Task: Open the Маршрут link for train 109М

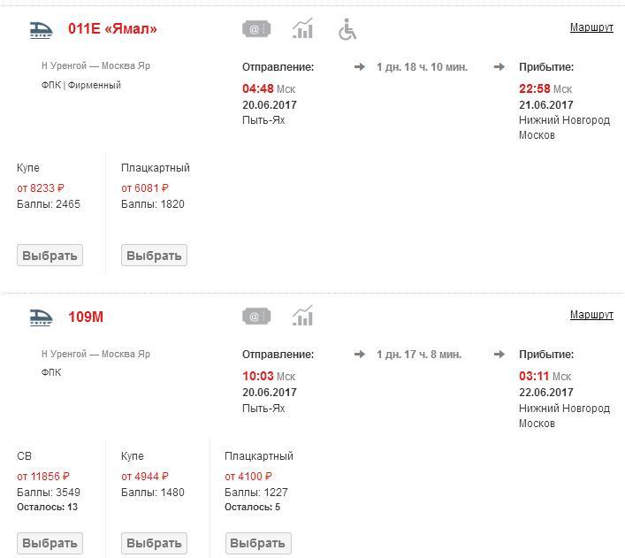Action: coord(591,315)
